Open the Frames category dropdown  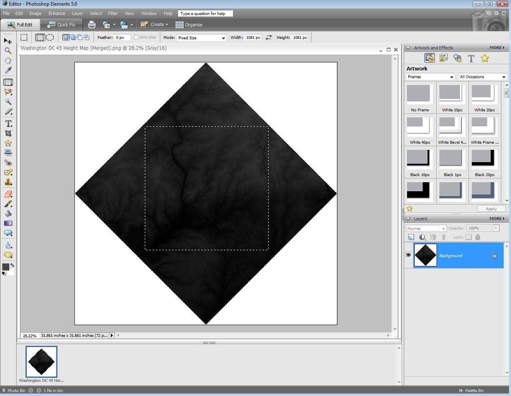[430, 77]
